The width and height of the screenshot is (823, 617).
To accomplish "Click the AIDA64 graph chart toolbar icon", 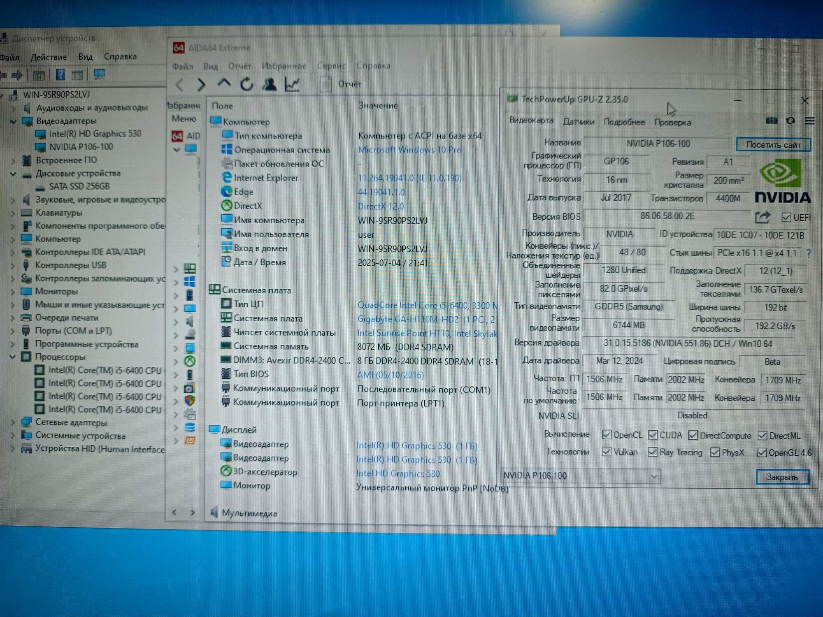I will [292, 84].
